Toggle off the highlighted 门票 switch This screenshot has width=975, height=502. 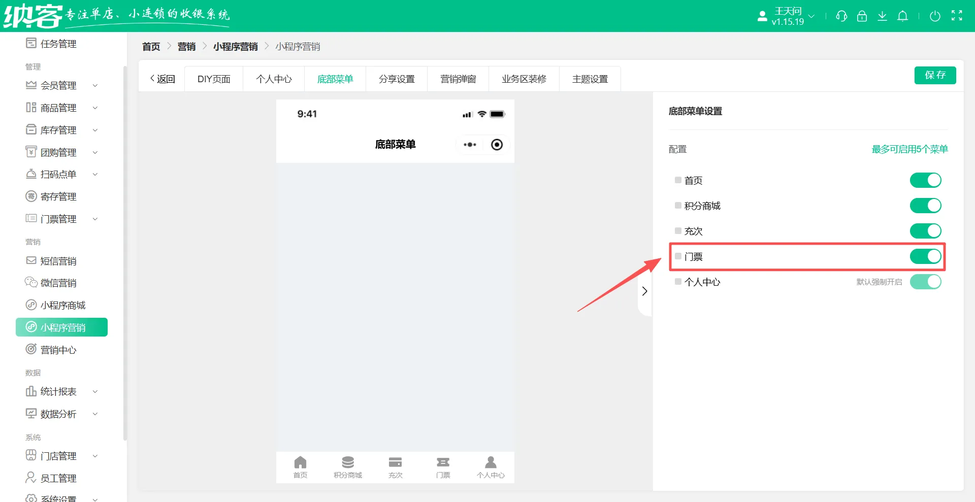925,256
